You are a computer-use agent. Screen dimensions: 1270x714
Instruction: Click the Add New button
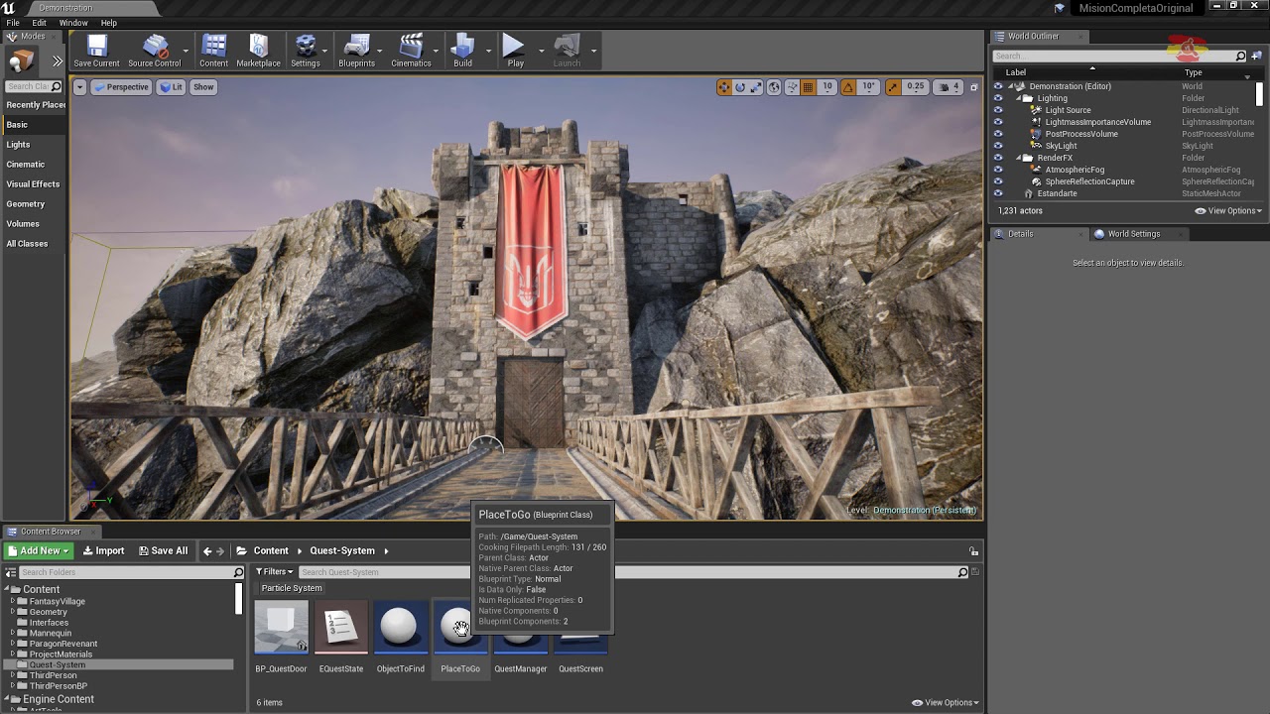(x=38, y=551)
